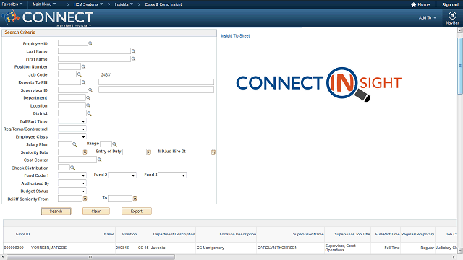
Task: Open the Job Code lookup magnifier
Action: 79,74
